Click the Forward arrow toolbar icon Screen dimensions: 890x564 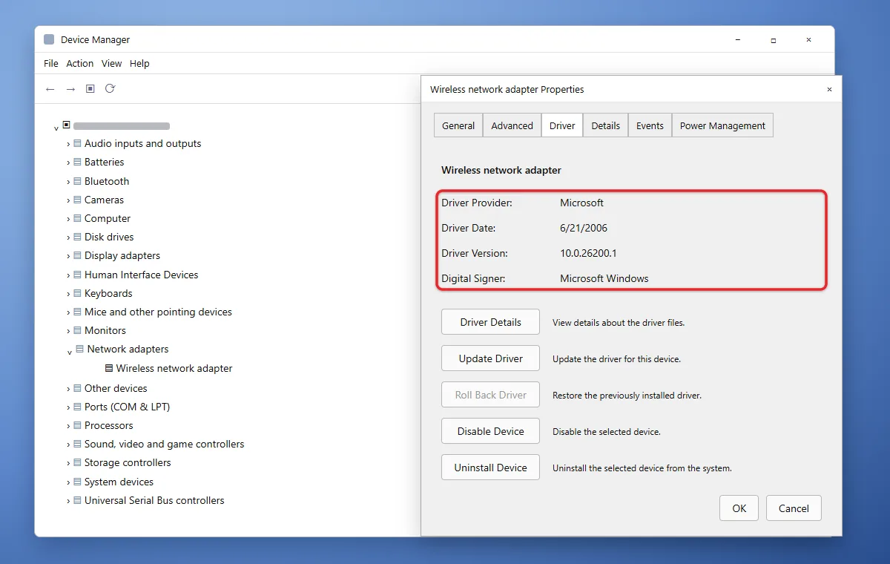click(70, 89)
